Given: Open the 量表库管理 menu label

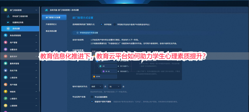Looking at the screenshot, I should click(x=14, y=63).
